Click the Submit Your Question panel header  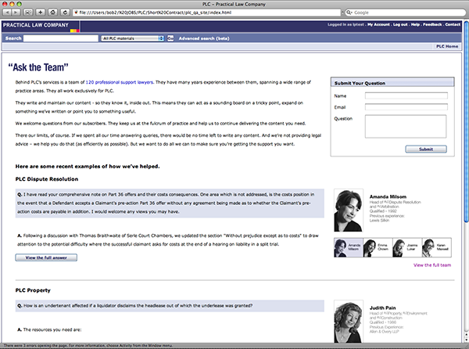pyautogui.click(x=392, y=83)
